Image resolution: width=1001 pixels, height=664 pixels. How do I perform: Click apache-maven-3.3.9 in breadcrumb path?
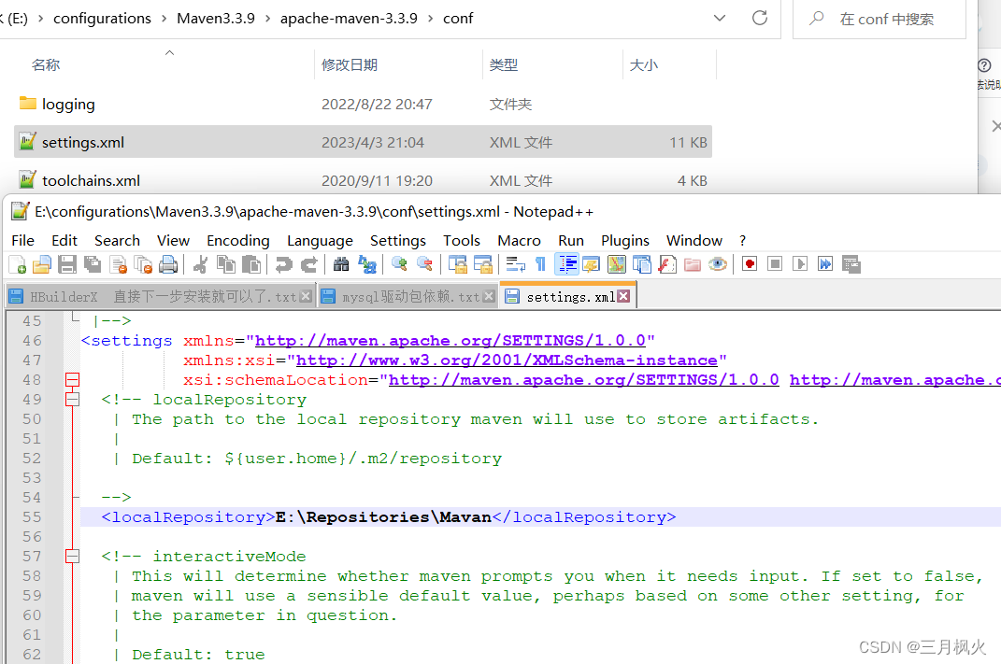tap(349, 19)
